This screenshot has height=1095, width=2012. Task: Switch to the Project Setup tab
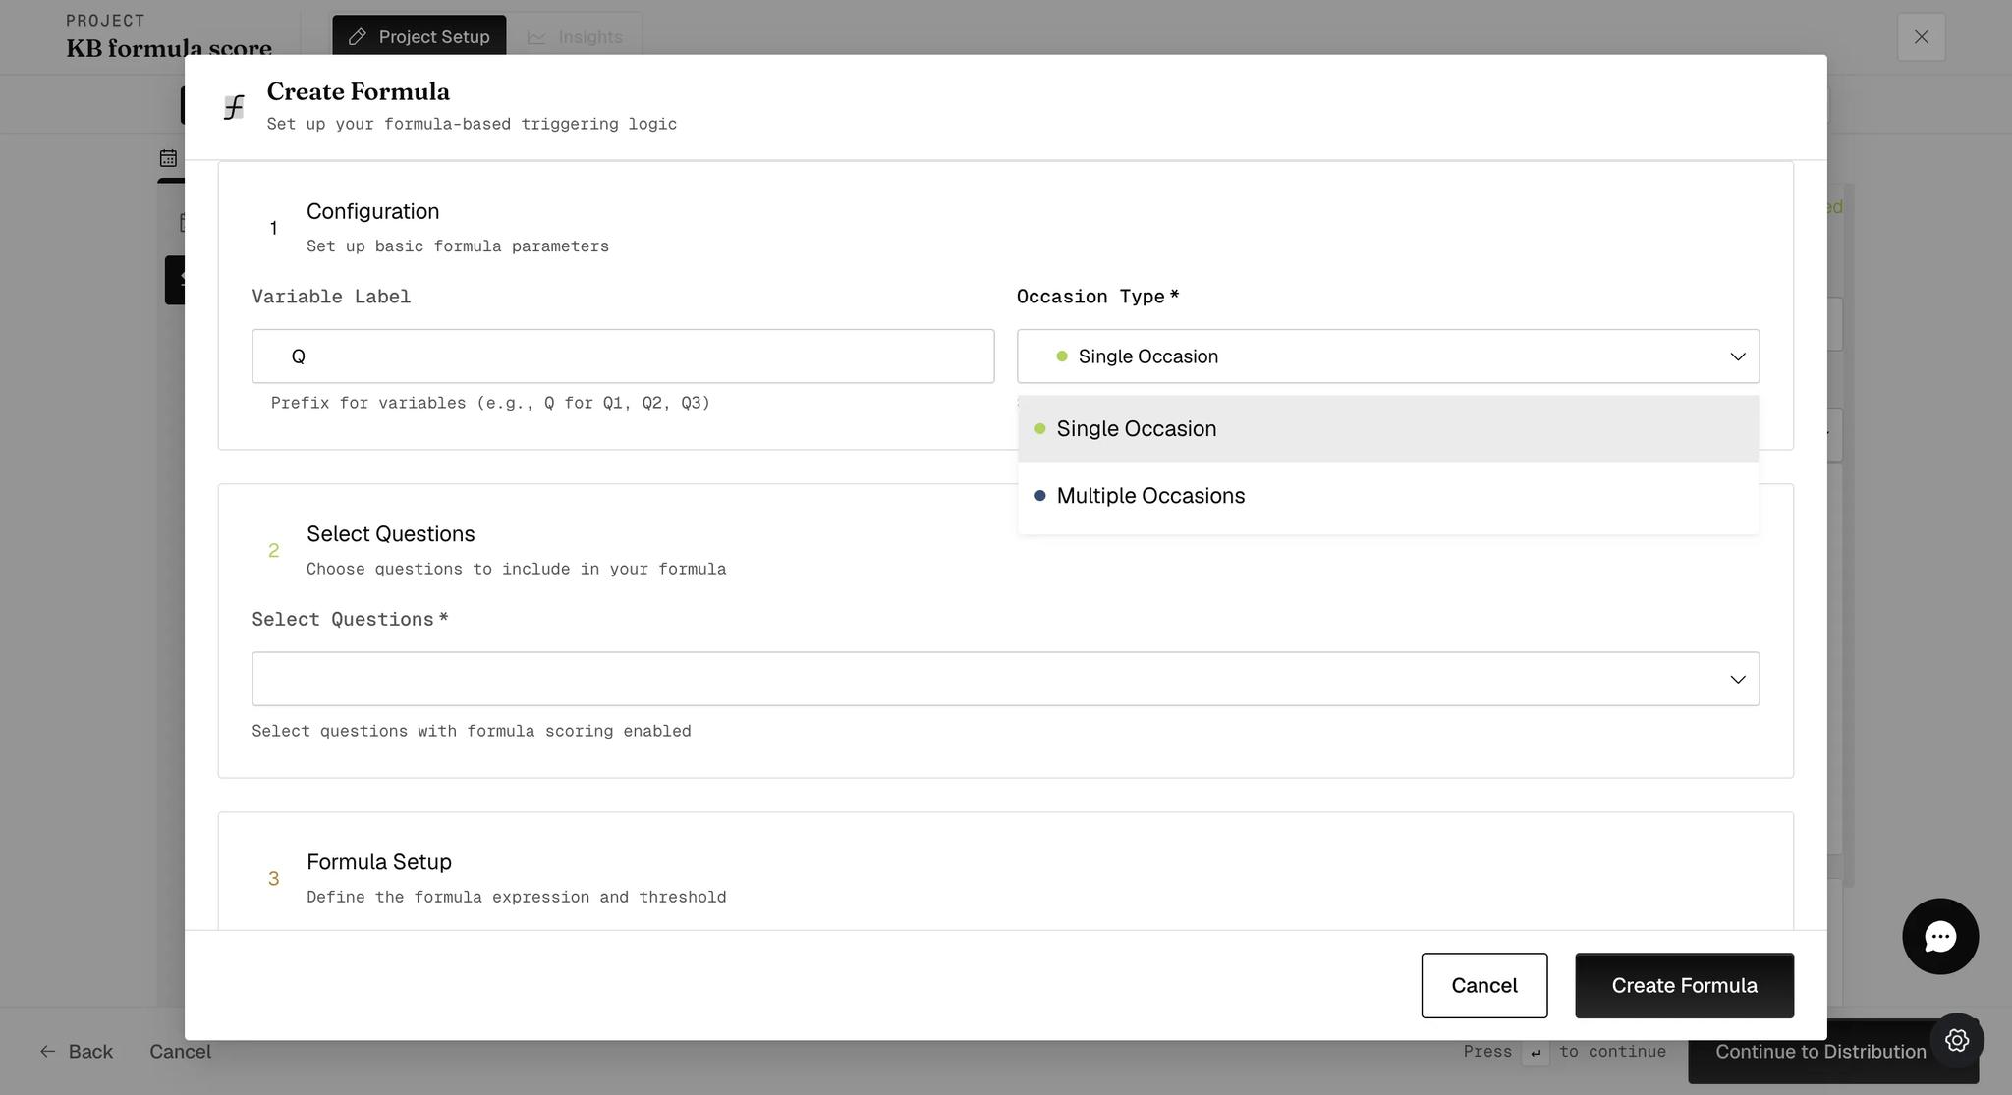[x=419, y=36]
